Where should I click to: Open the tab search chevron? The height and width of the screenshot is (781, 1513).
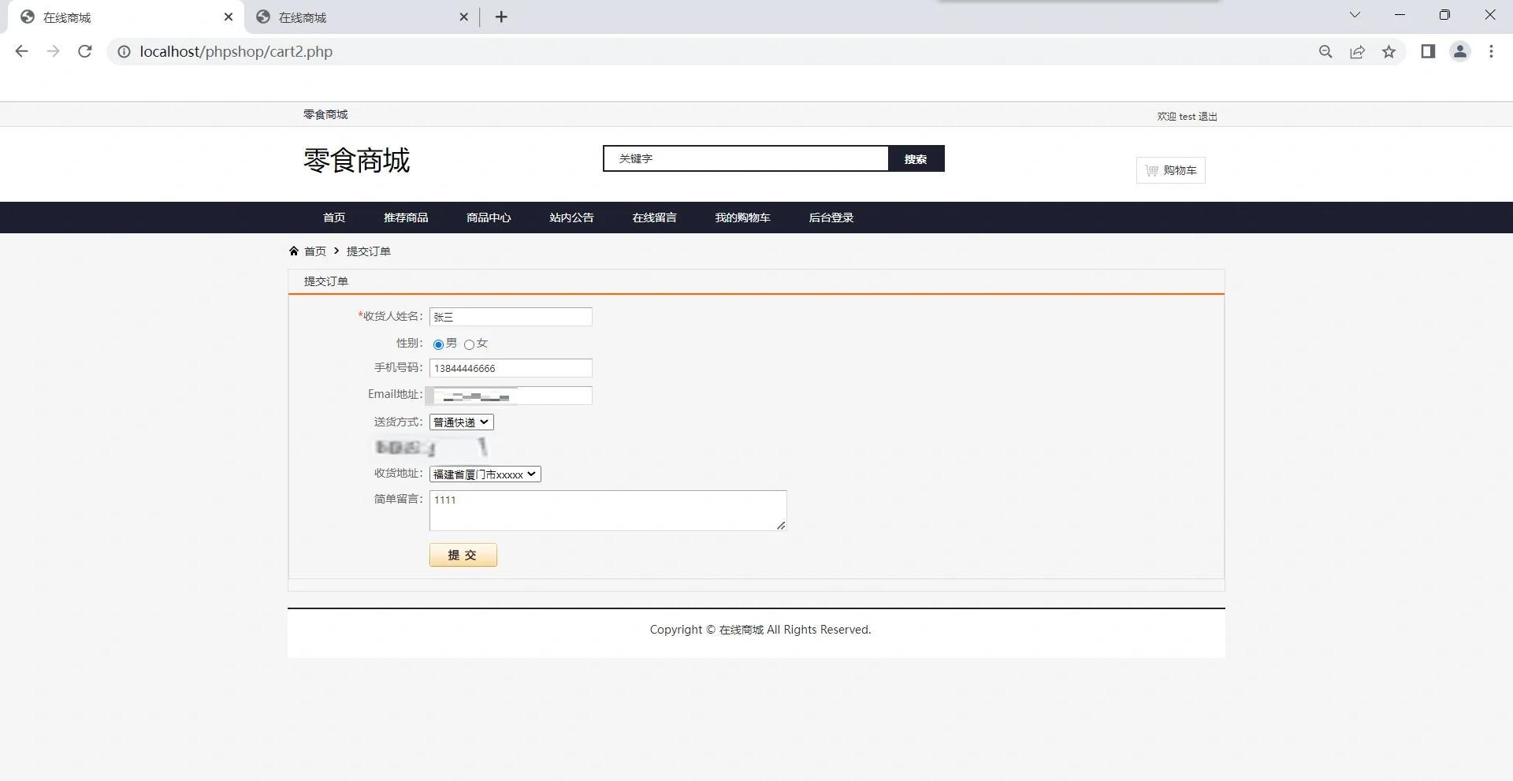1355,15
